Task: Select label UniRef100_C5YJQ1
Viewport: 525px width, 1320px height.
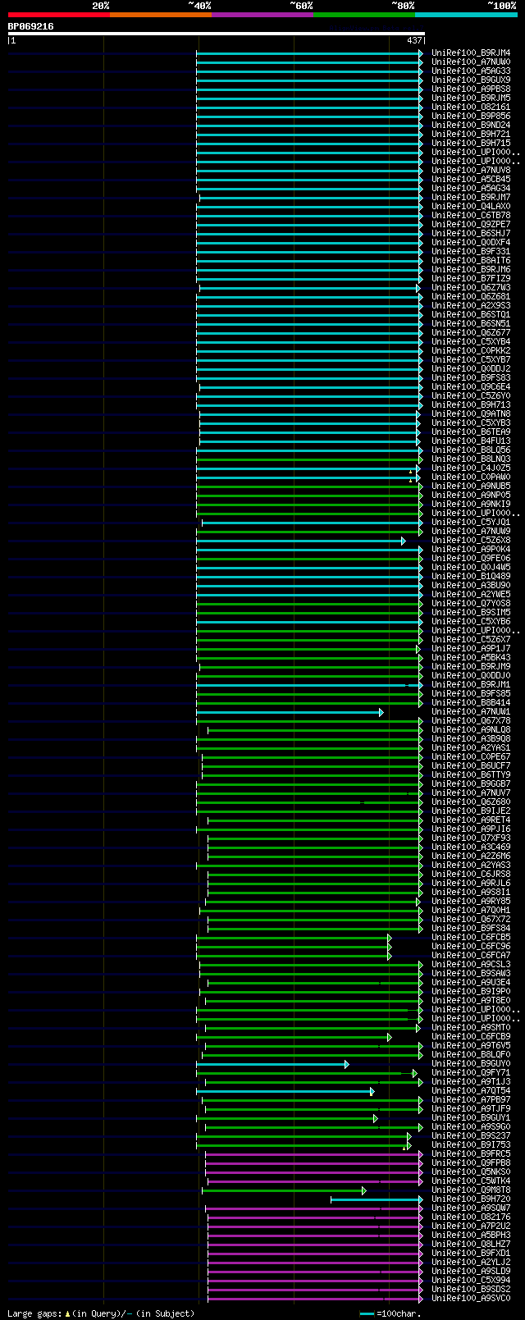Action: point(471,523)
